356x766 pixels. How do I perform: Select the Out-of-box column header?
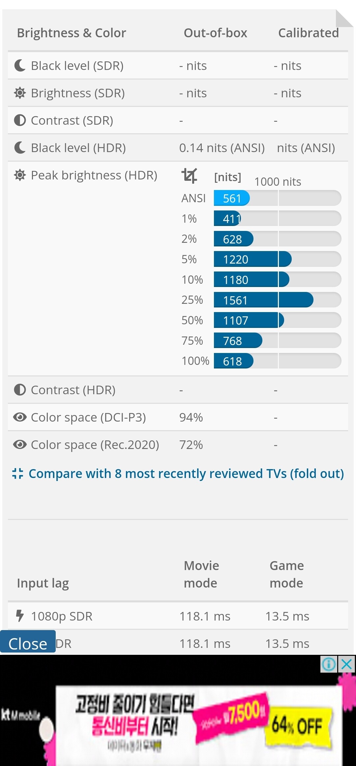[x=215, y=33]
